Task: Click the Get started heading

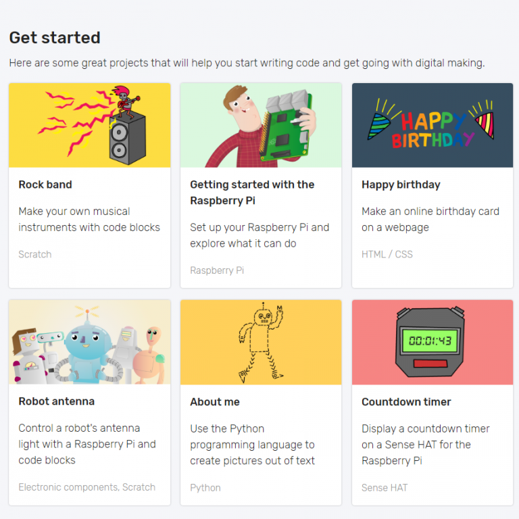Action: (x=55, y=38)
